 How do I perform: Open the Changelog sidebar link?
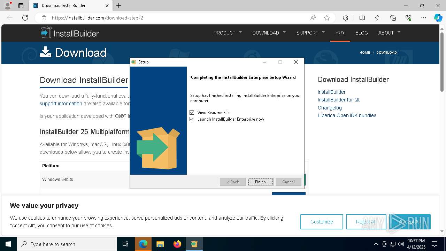point(330,108)
